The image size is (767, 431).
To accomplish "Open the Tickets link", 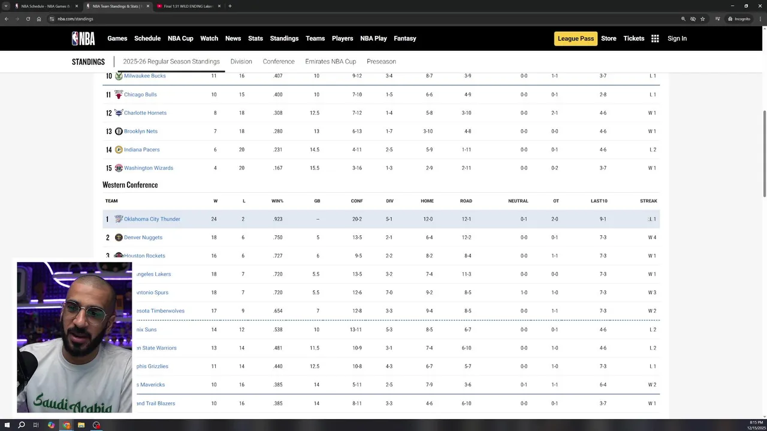I will click(634, 38).
